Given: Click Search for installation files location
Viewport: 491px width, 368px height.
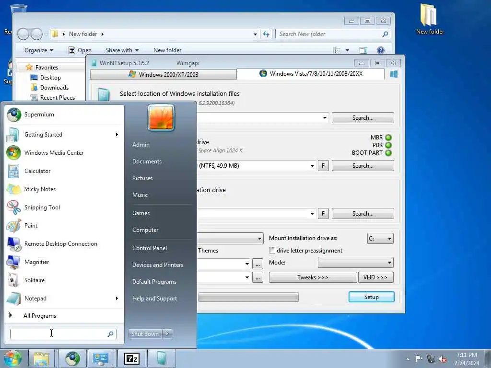Looking at the screenshot, I should click(x=363, y=118).
